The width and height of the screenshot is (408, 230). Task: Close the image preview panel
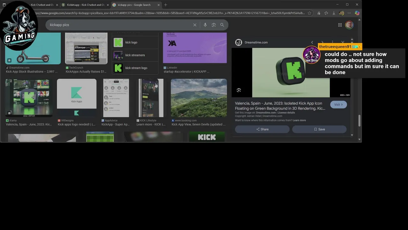(343, 42)
